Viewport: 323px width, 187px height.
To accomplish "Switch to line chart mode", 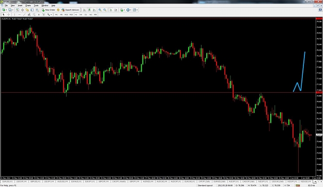I will pyautogui.click(x=94, y=10).
